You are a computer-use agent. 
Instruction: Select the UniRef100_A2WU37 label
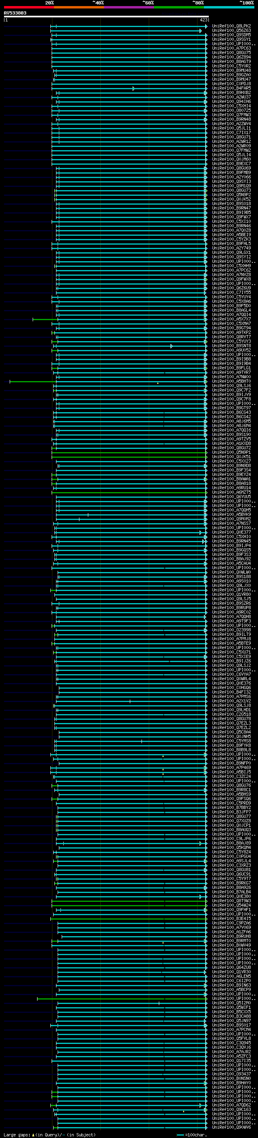click(231, 97)
